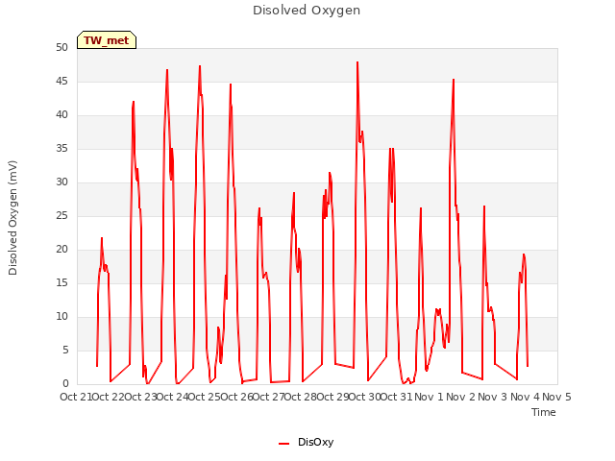Screen dimensions: 615x461
Task: Click the Oct 30 x-axis tick label
Action: coord(365,397)
